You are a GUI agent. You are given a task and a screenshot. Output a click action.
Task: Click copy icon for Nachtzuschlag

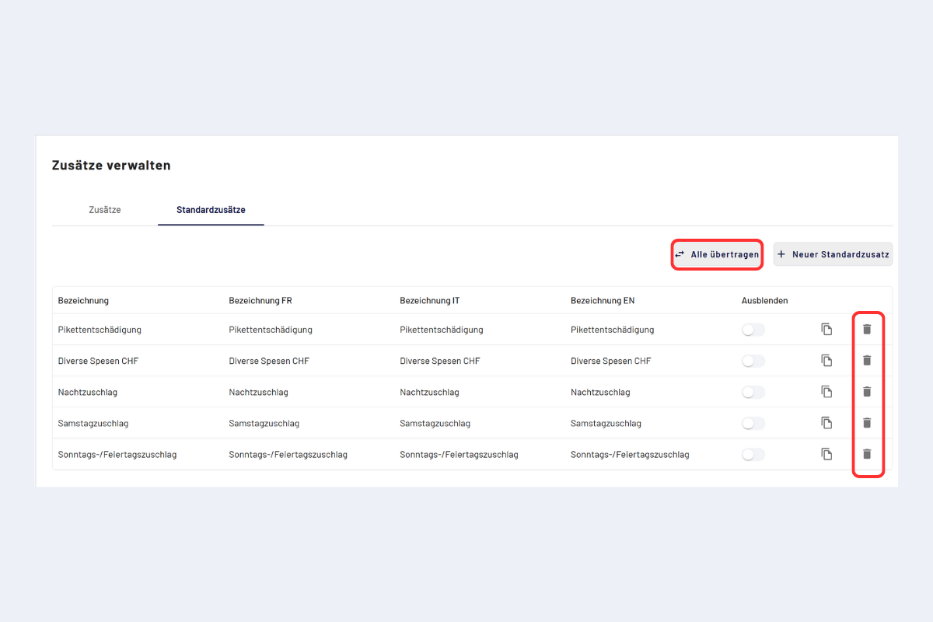tap(826, 392)
